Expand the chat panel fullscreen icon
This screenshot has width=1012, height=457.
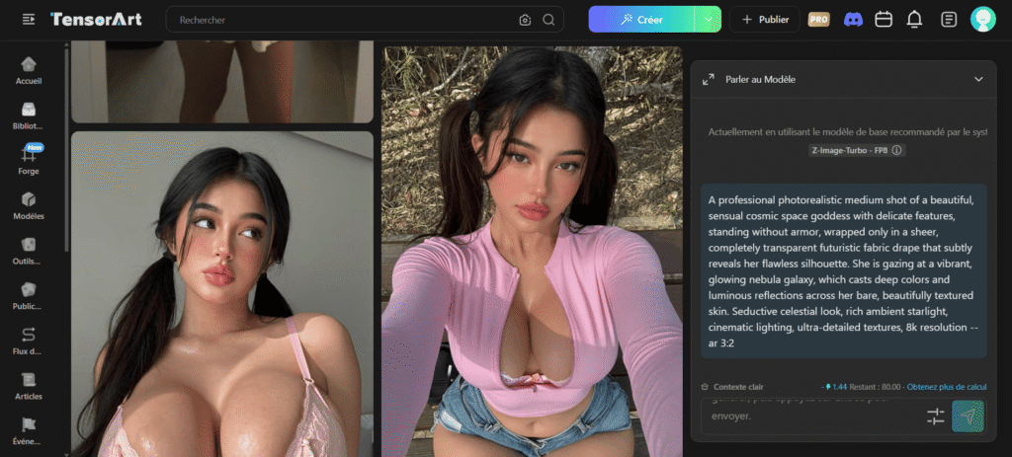708,79
